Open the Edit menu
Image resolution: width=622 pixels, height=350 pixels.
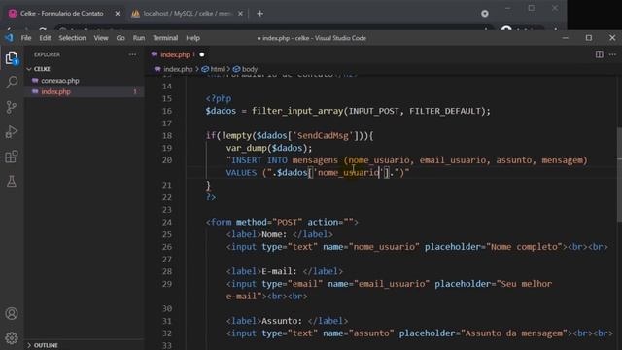[45, 38]
